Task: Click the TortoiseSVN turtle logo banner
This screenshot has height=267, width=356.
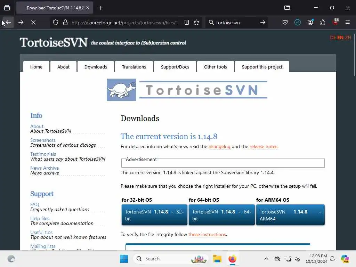Action: click(187, 90)
